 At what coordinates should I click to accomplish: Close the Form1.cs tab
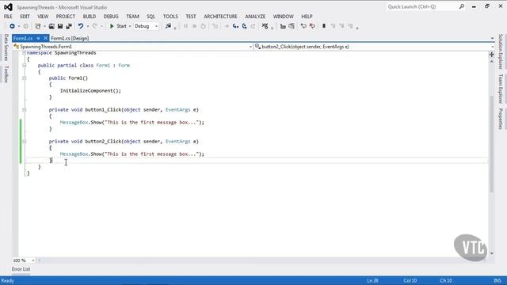pyautogui.click(x=46, y=38)
